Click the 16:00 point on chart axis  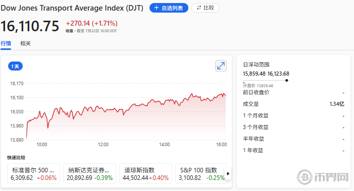click(x=222, y=144)
